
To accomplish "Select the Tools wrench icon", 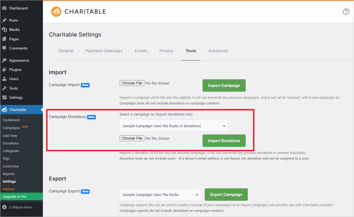I will point(5,88).
